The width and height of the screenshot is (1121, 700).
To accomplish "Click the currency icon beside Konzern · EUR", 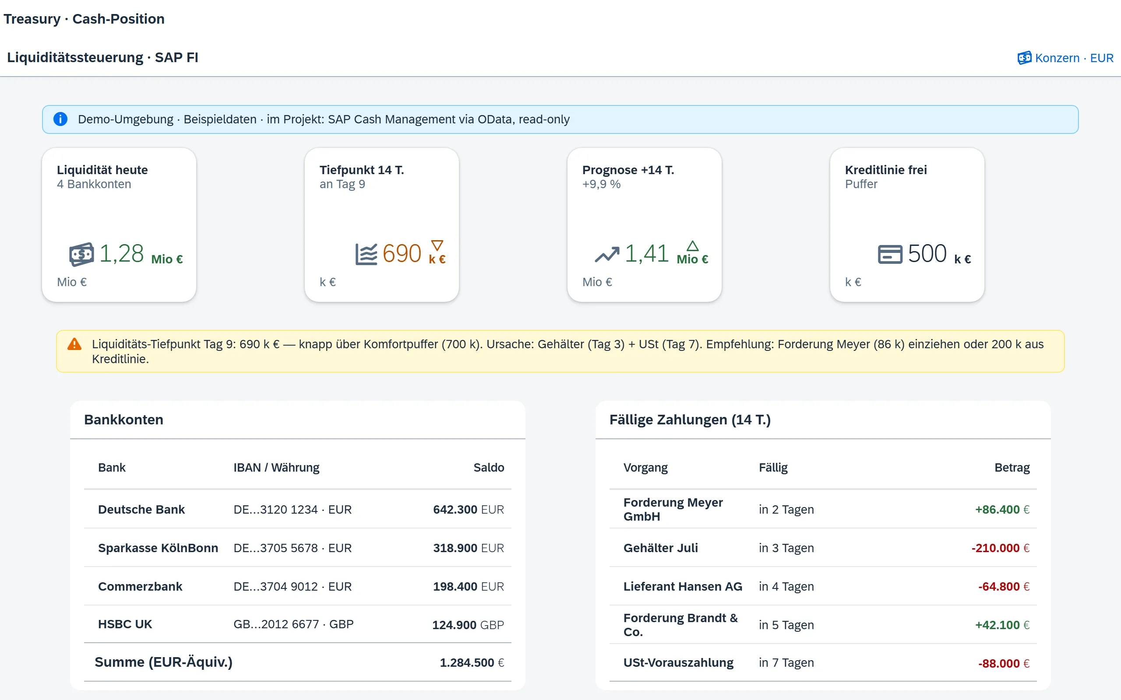I will click(x=1024, y=58).
